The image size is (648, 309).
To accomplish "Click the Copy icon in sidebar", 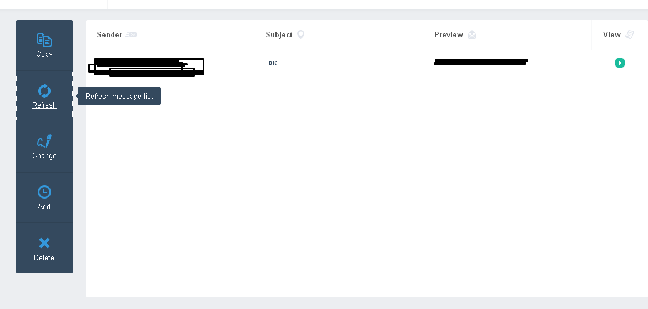I will (x=44, y=40).
